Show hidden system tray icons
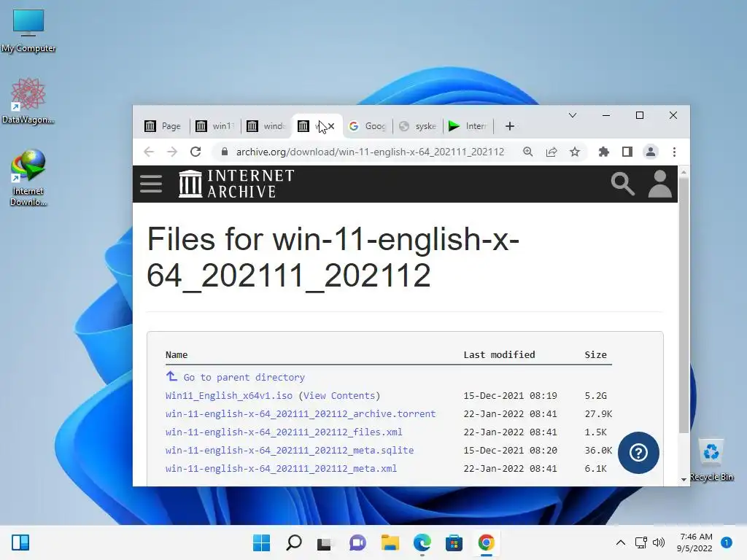Viewport: 747px width, 560px height. (621, 542)
